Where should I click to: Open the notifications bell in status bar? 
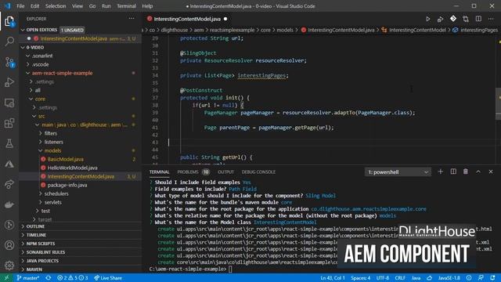point(492,278)
